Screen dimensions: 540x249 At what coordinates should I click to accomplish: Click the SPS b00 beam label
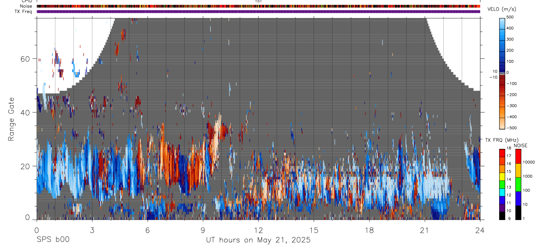coord(52,240)
